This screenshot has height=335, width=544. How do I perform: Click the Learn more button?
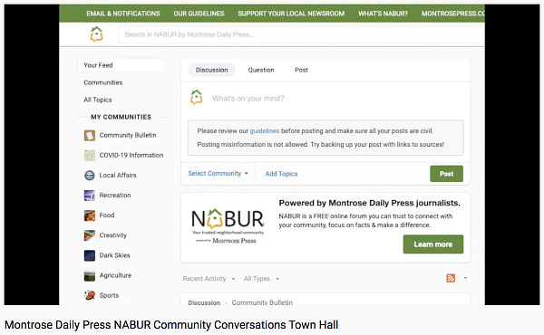[433, 244]
